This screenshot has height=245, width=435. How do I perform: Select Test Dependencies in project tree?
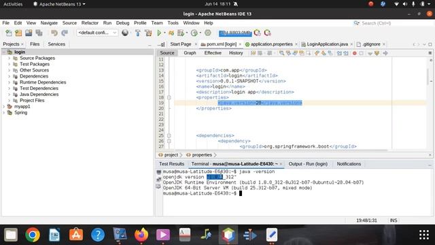pos(39,88)
